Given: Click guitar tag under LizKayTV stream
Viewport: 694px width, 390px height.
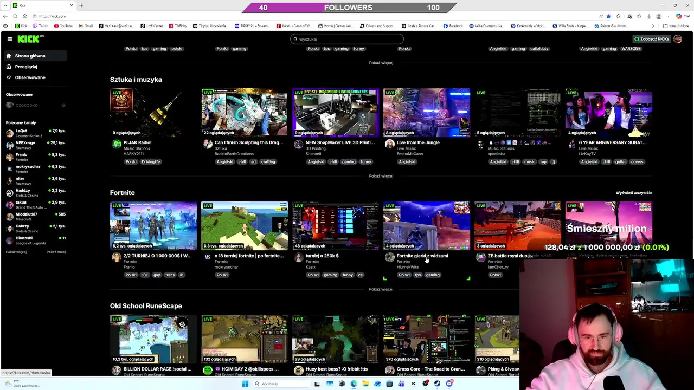Looking at the screenshot, I should [621, 161].
